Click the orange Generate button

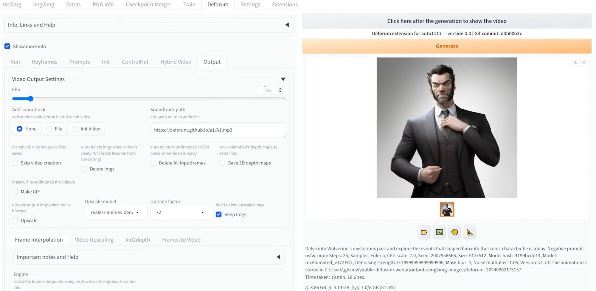tap(447, 46)
